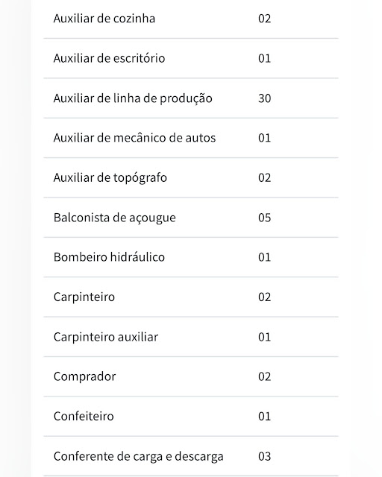382x477 pixels.
Task: Click Conferente de carga e descarga
Action: point(138,456)
